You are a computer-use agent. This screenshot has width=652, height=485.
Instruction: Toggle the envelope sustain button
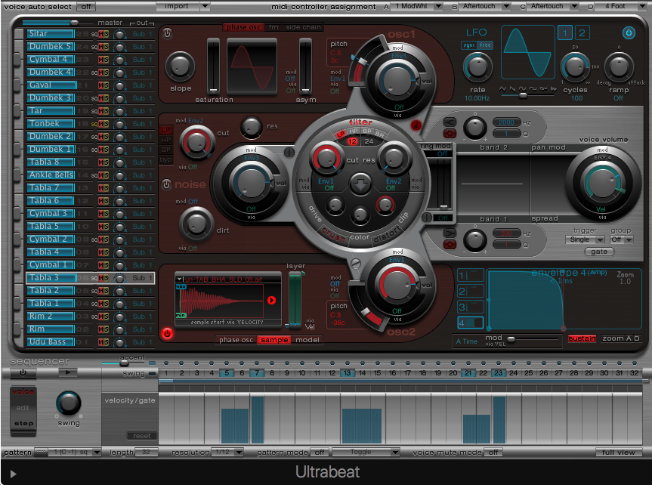(x=582, y=338)
